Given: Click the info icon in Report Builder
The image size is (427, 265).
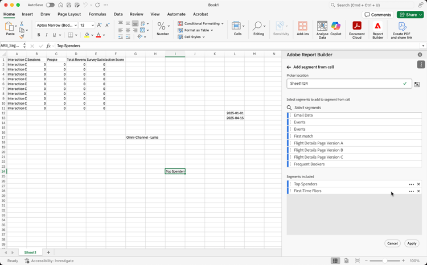Looking at the screenshot, I should click(421, 64).
